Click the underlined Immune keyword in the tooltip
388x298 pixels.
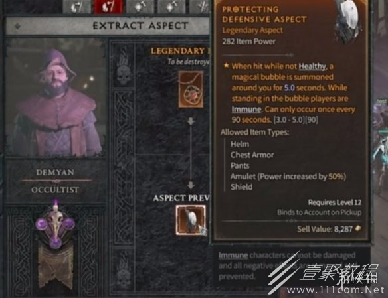click(x=246, y=110)
